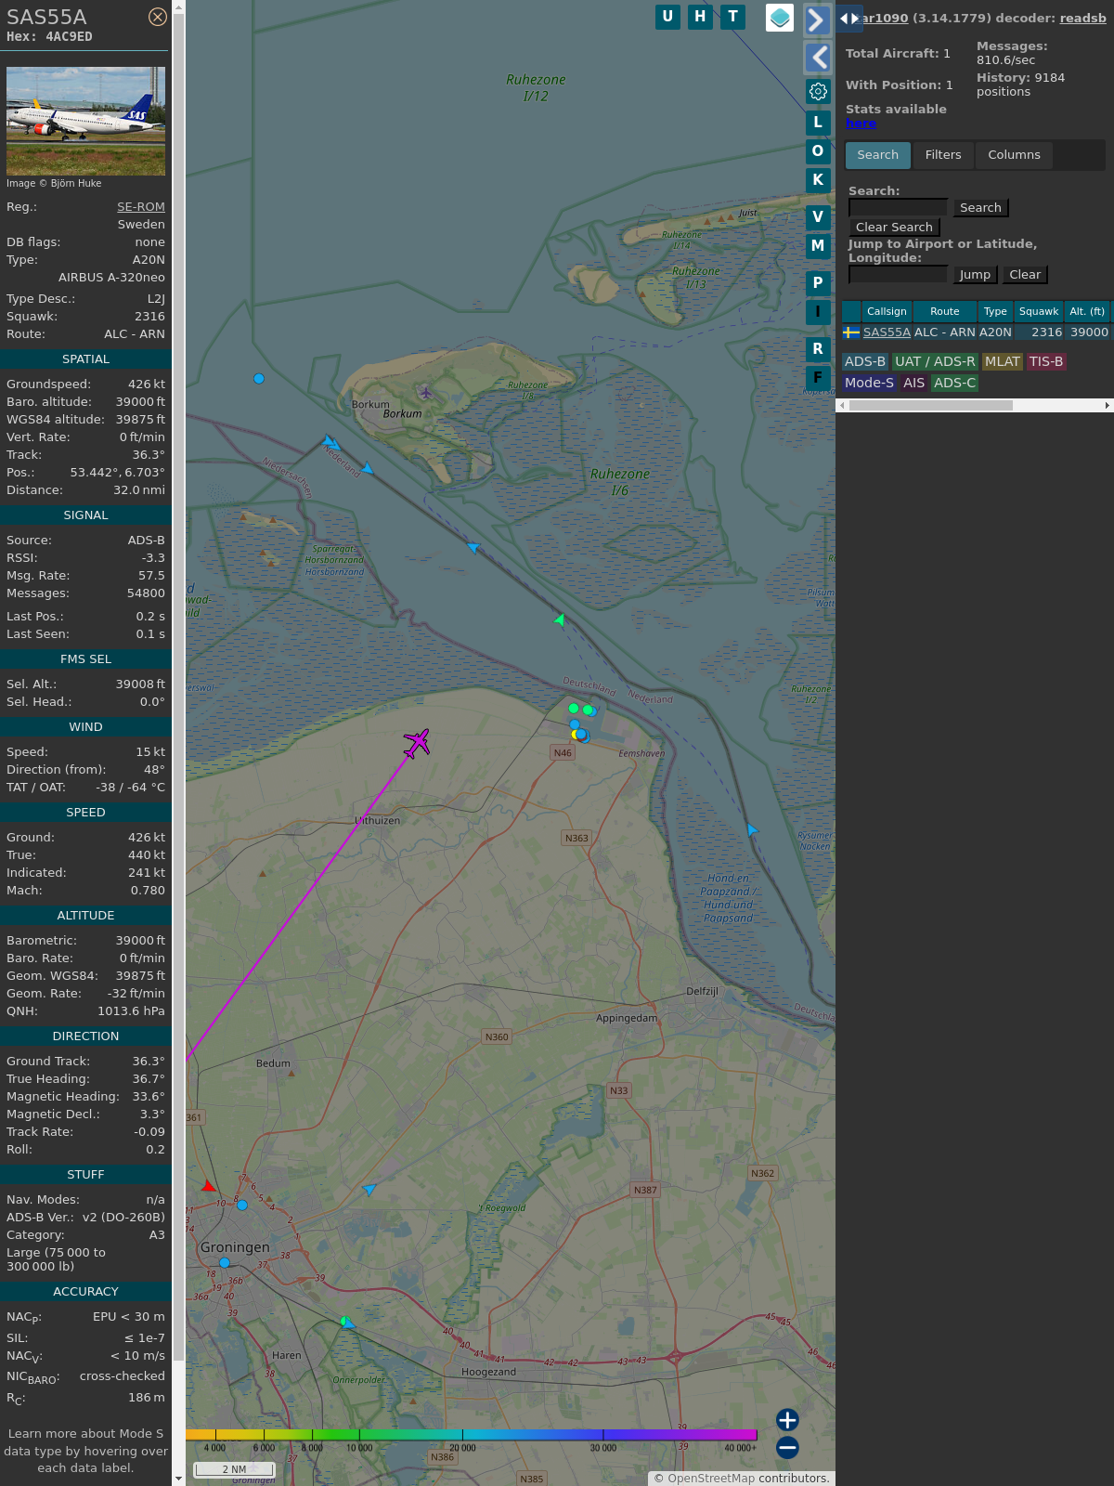1114x1486 pixels.
Task: Open the SE-ROM registration link
Action: tap(141, 207)
